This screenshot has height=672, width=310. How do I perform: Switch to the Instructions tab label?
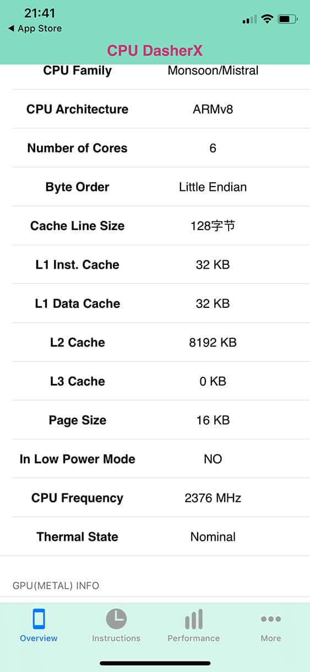116,638
